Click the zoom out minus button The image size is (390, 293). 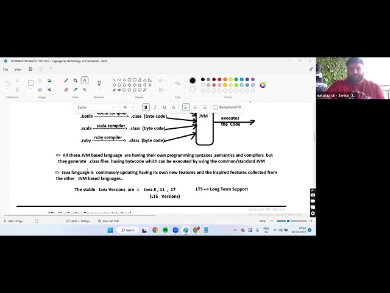click(x=272, y=221)
